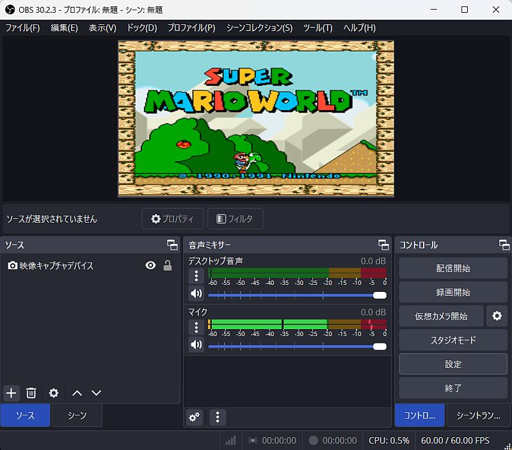
Task: Open the デスクトップ音声 three-dot options menu
Action: pos(196,276)
